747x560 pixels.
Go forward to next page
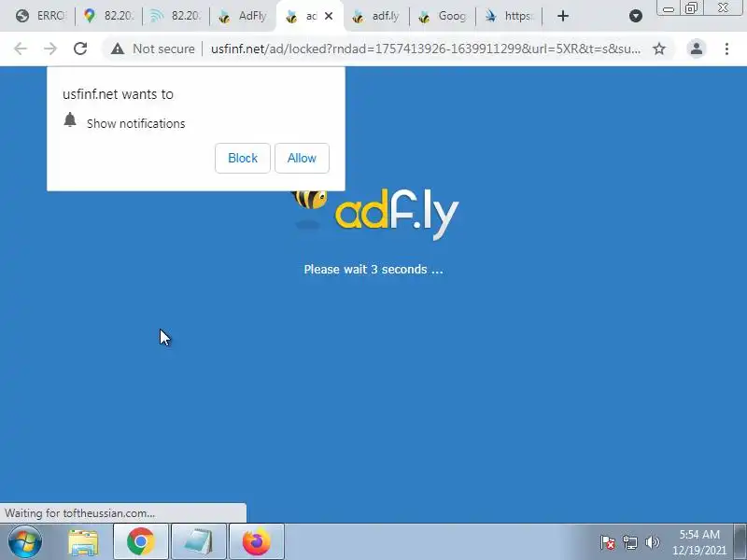click(50, 49)
